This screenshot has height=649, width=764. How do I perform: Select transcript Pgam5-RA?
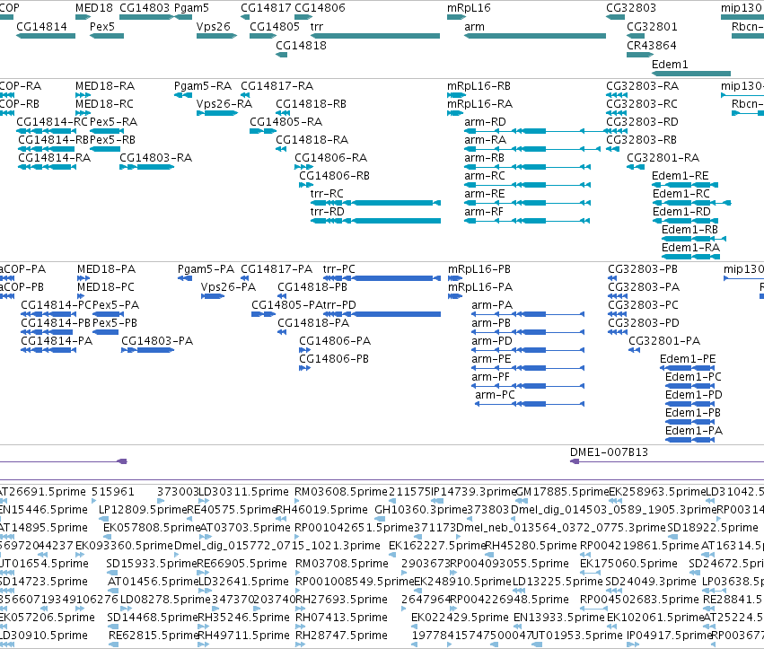203,86
